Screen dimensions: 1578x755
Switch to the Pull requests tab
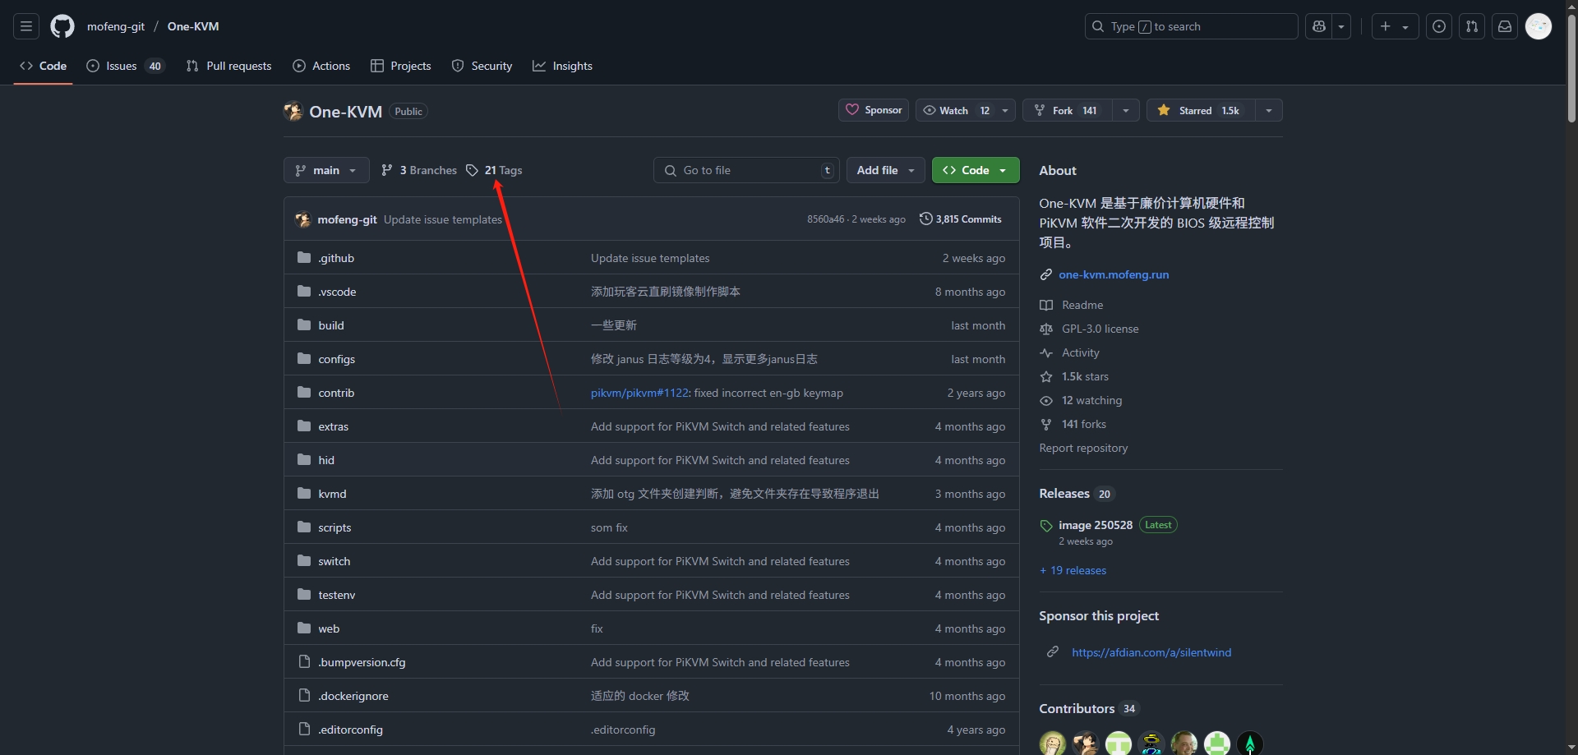(x=229, y=66)
